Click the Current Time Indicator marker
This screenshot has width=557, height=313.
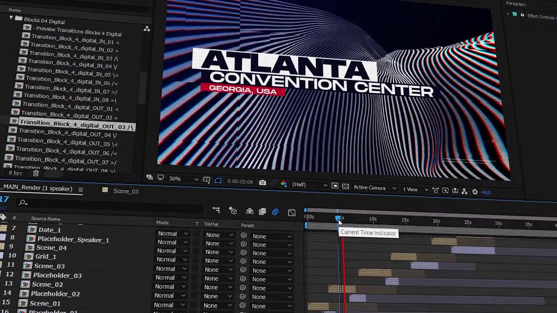(338, 219)
